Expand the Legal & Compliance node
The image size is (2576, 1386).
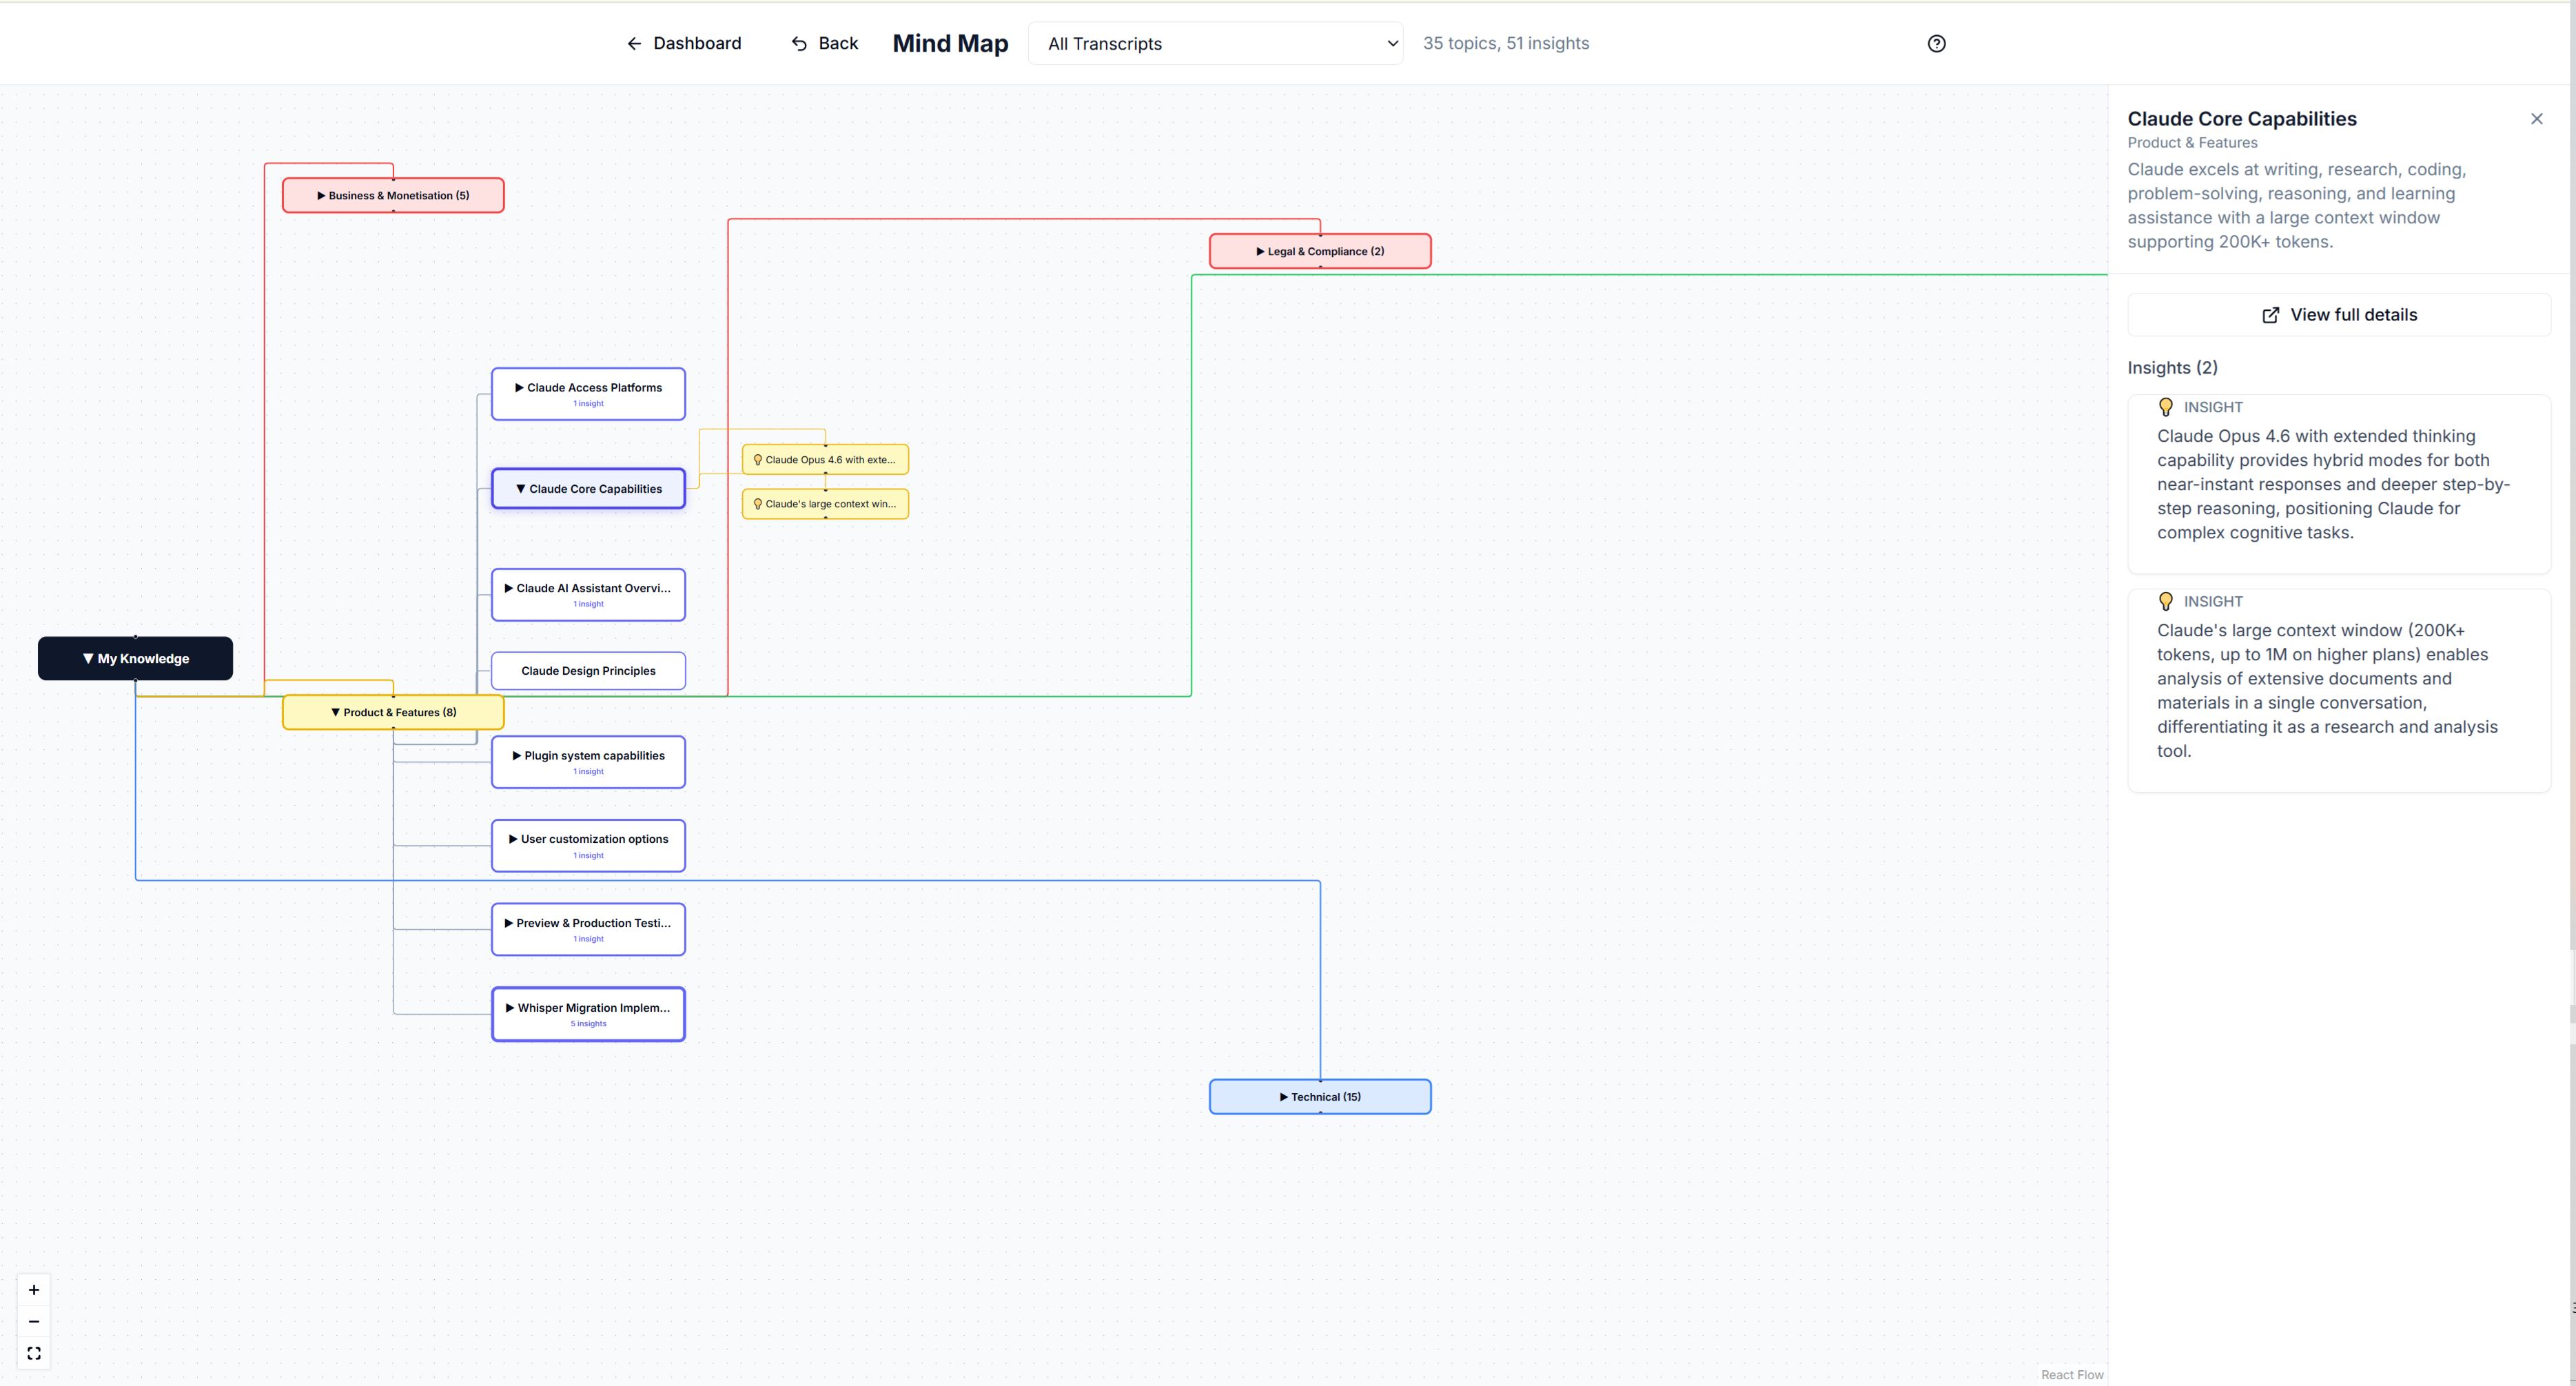click(1320, 251)
